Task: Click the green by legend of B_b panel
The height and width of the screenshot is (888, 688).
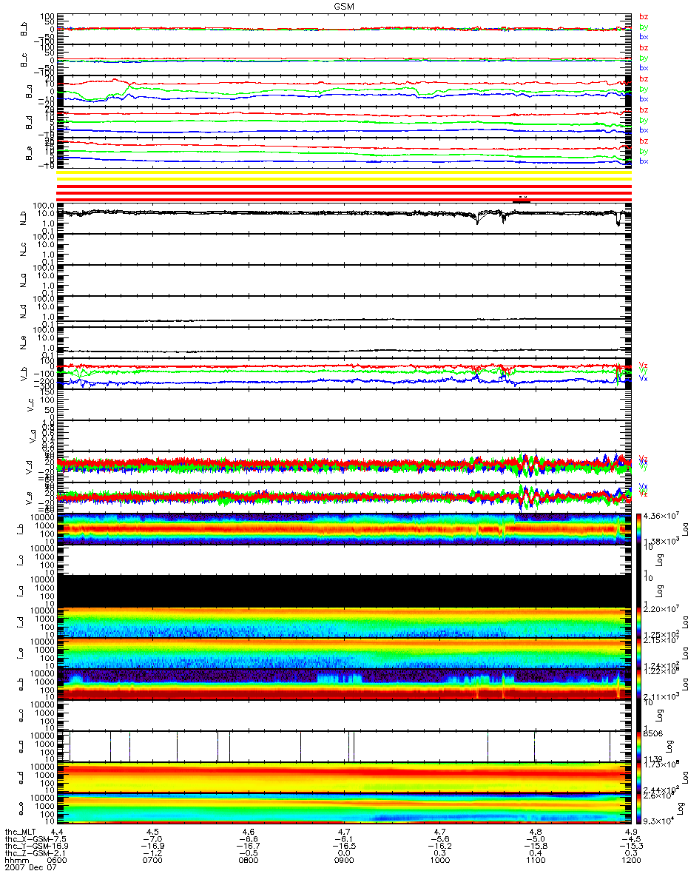Action: click(x=644, y=27)
